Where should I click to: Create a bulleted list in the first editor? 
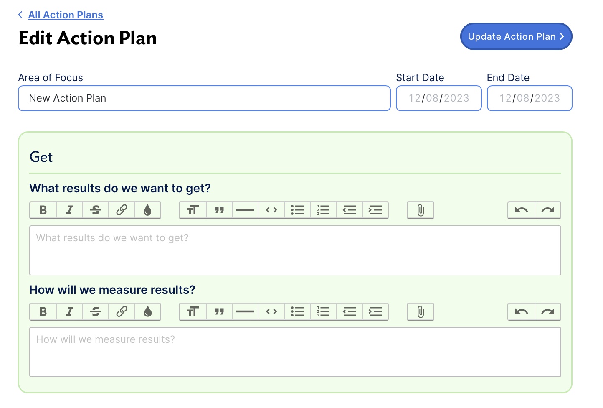[297, 210]
